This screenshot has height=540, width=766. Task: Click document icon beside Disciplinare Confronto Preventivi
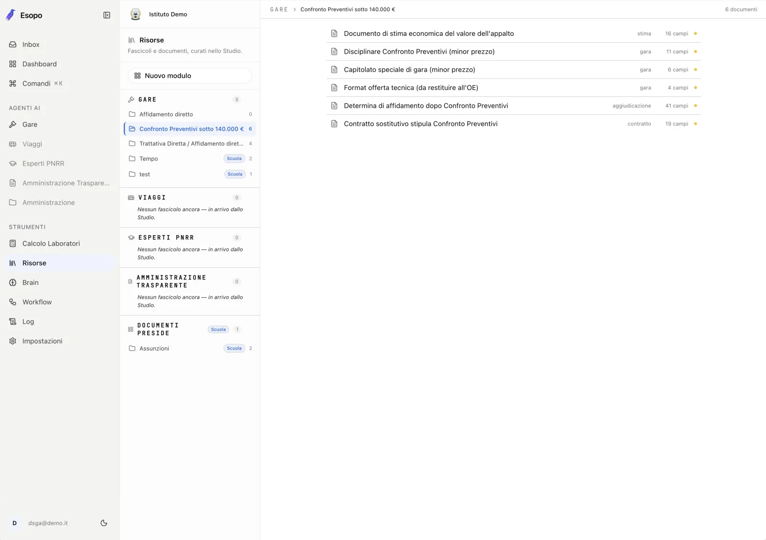point(334,52)
